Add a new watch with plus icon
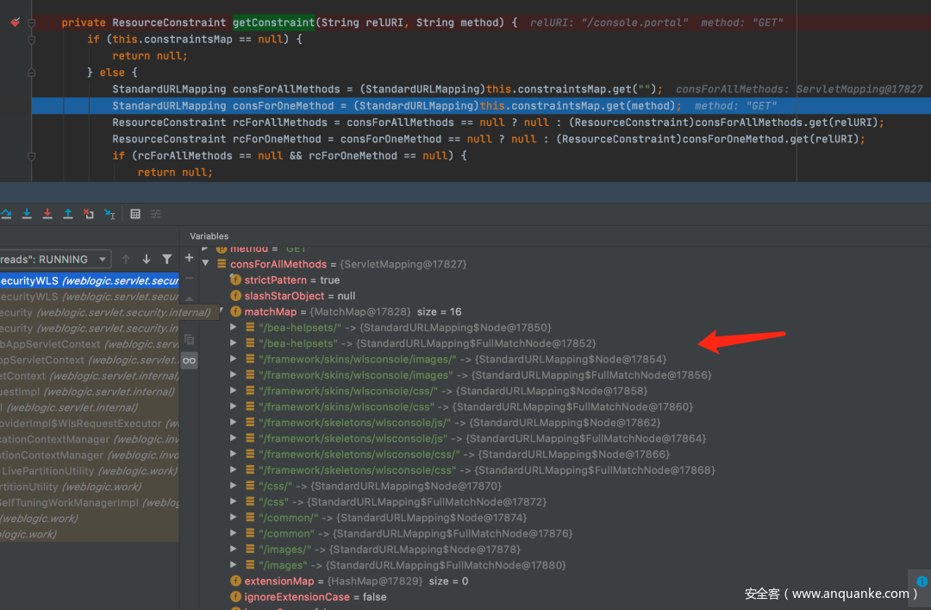Viewport: 931px width, 610px height. tap(190, 258)
